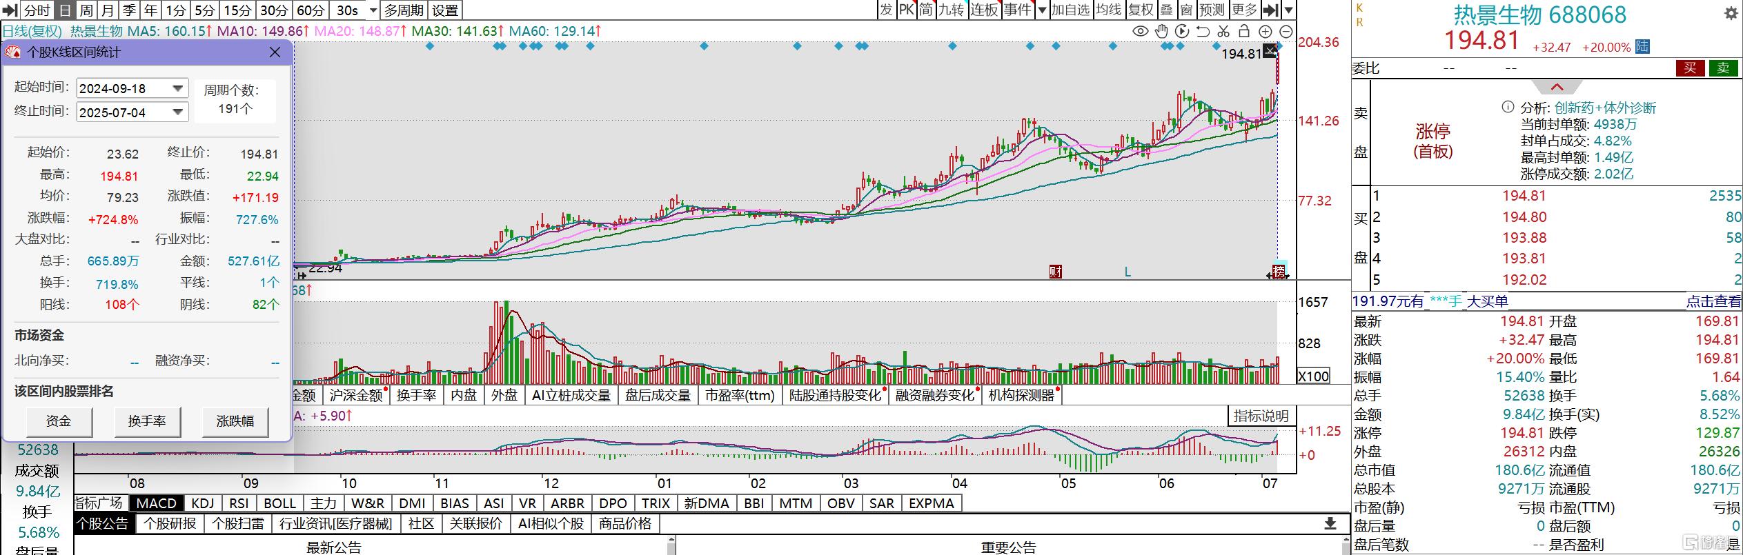This screenshot has width=1743, height=555.
Task: Select the BOLL indicator tab
Action: pyautogui.click(x=280, y=503)
